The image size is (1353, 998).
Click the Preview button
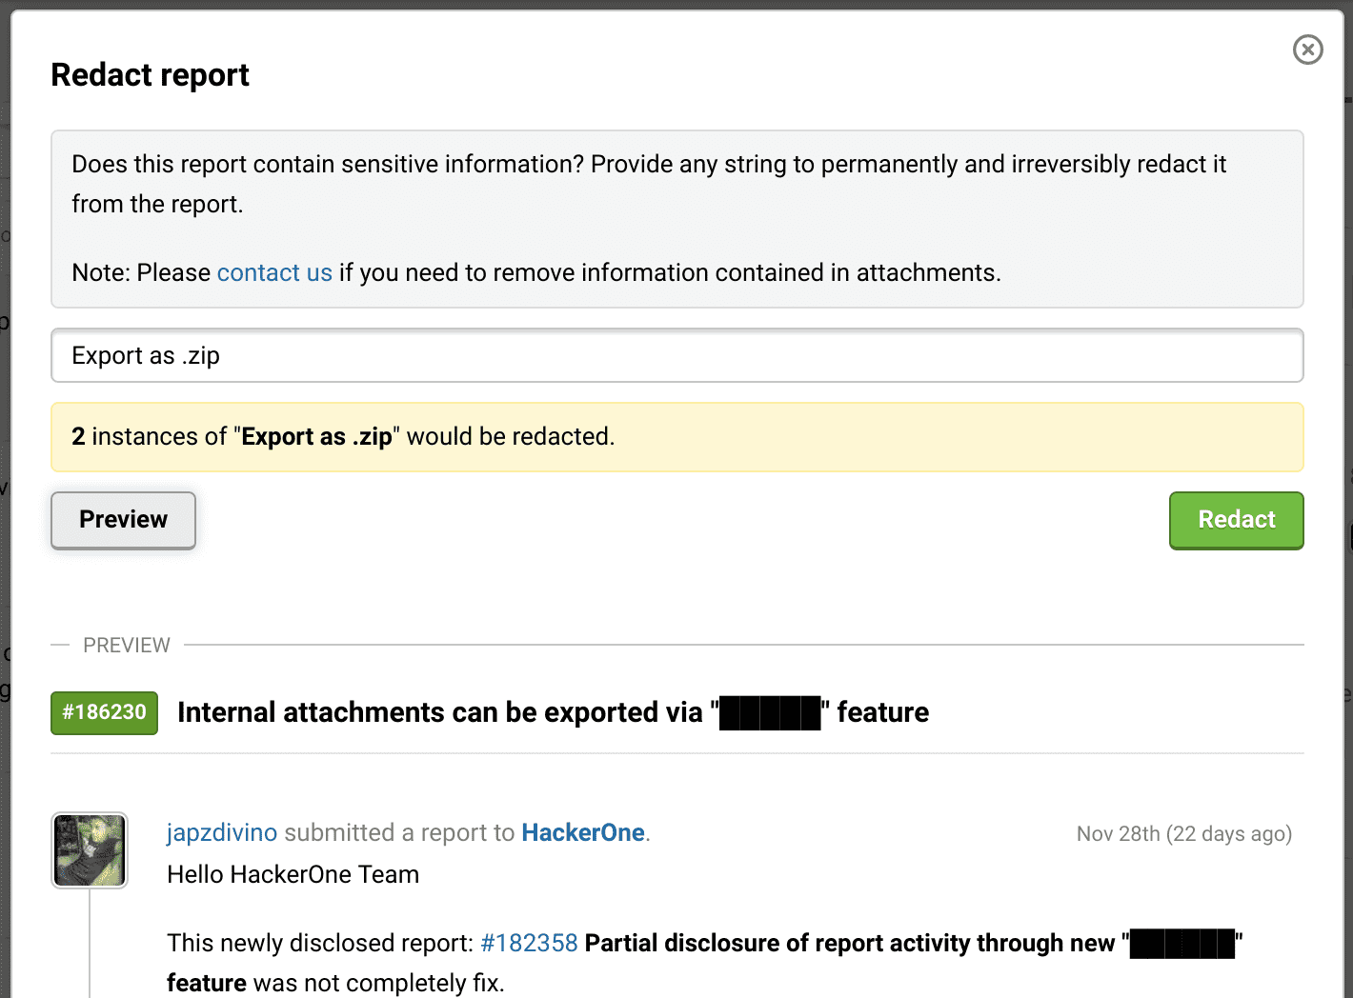123,520
